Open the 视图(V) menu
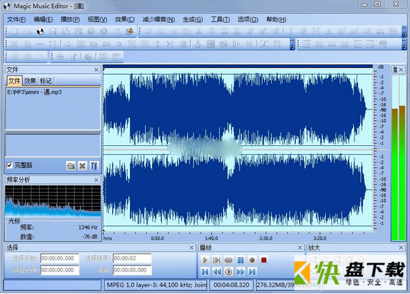The width and height of the screenshot is (410, 294). click(97, 19)
